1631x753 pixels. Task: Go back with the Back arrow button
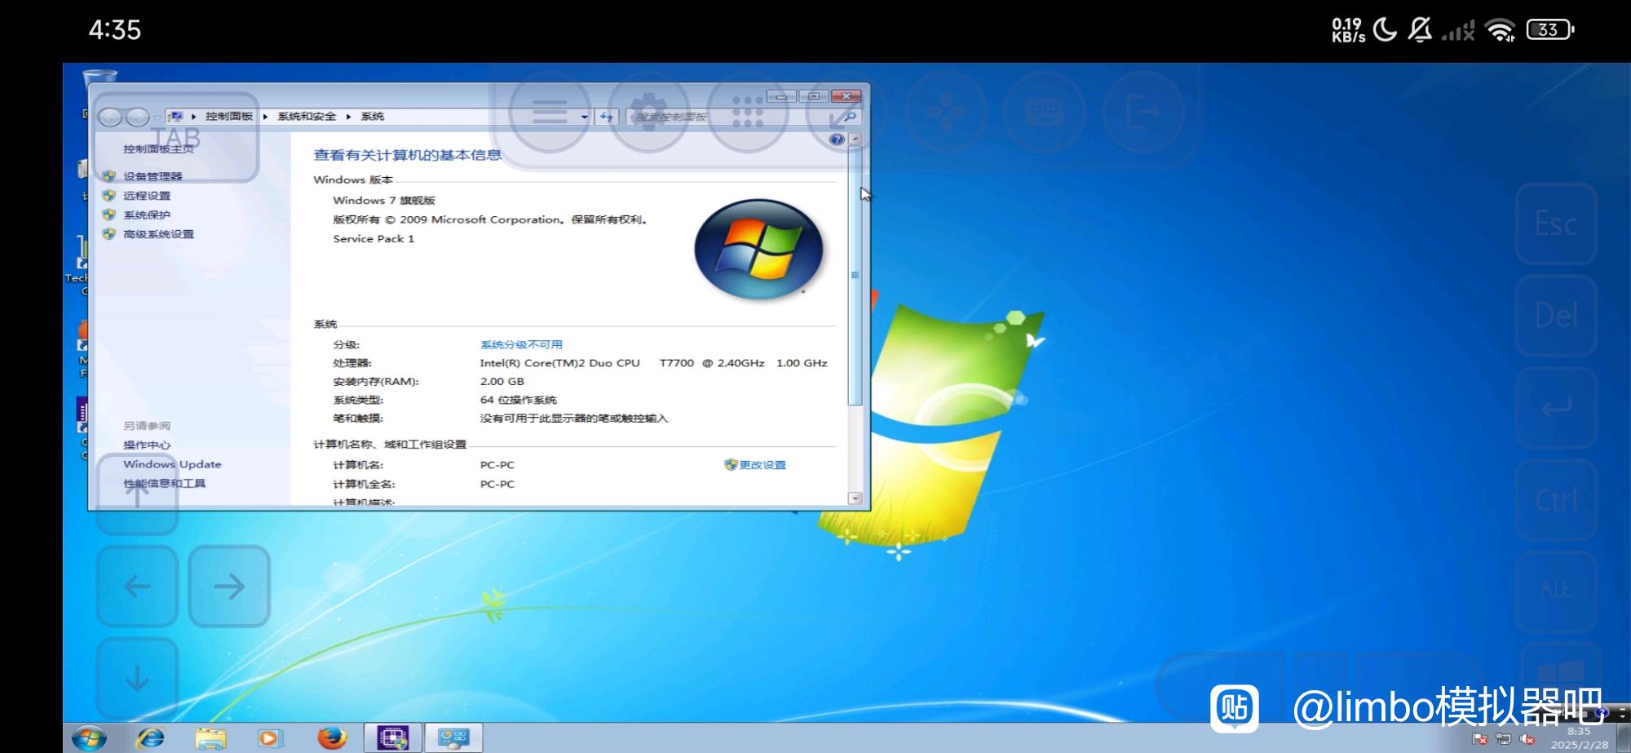click(110, 117)
